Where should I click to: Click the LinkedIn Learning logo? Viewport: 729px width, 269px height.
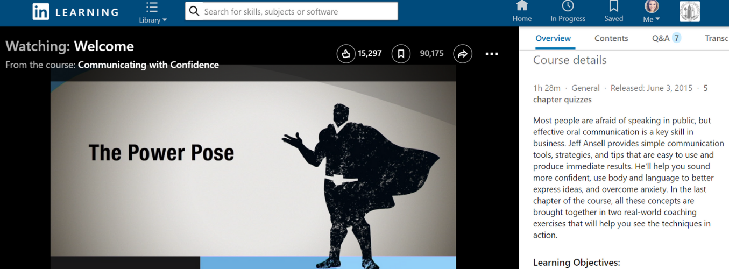point(75,12)
